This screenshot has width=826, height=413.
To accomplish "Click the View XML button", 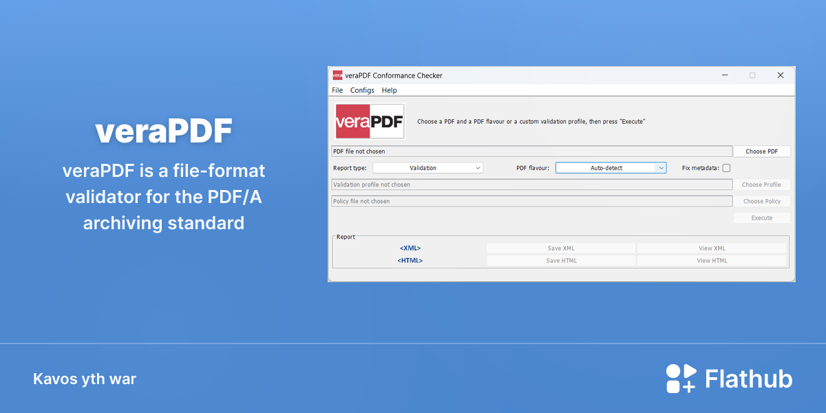I will coord(711,248).
